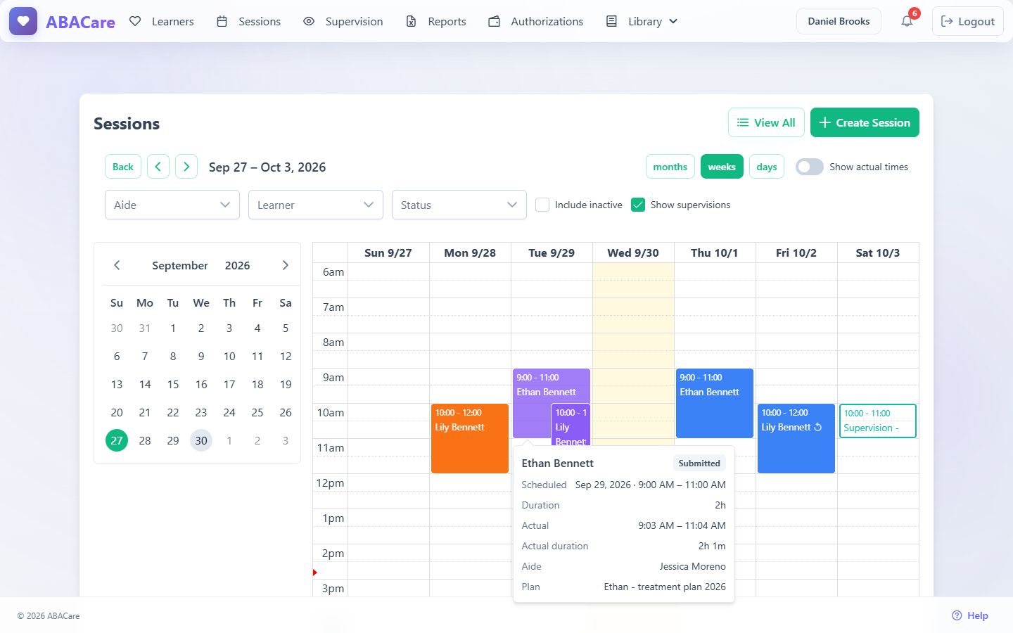
Task: Switch calendar to months view
Action: (x=670, y=167)
